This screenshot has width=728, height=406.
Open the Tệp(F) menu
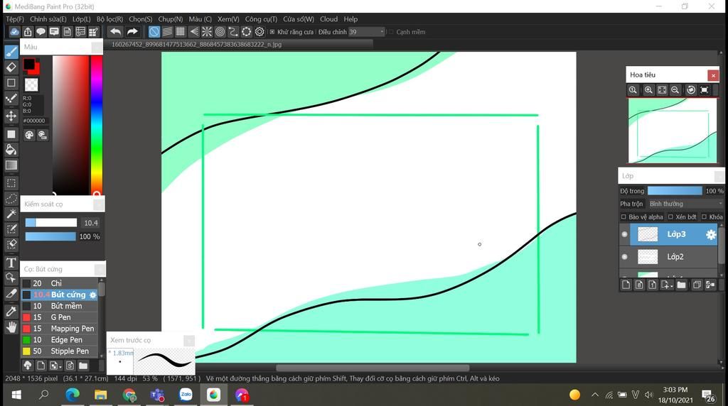[x=15, y=19]
